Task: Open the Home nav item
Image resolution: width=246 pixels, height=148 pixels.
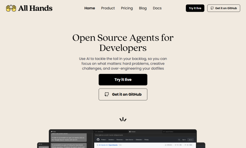Action: pyautogui.click(x=89, y=8)
